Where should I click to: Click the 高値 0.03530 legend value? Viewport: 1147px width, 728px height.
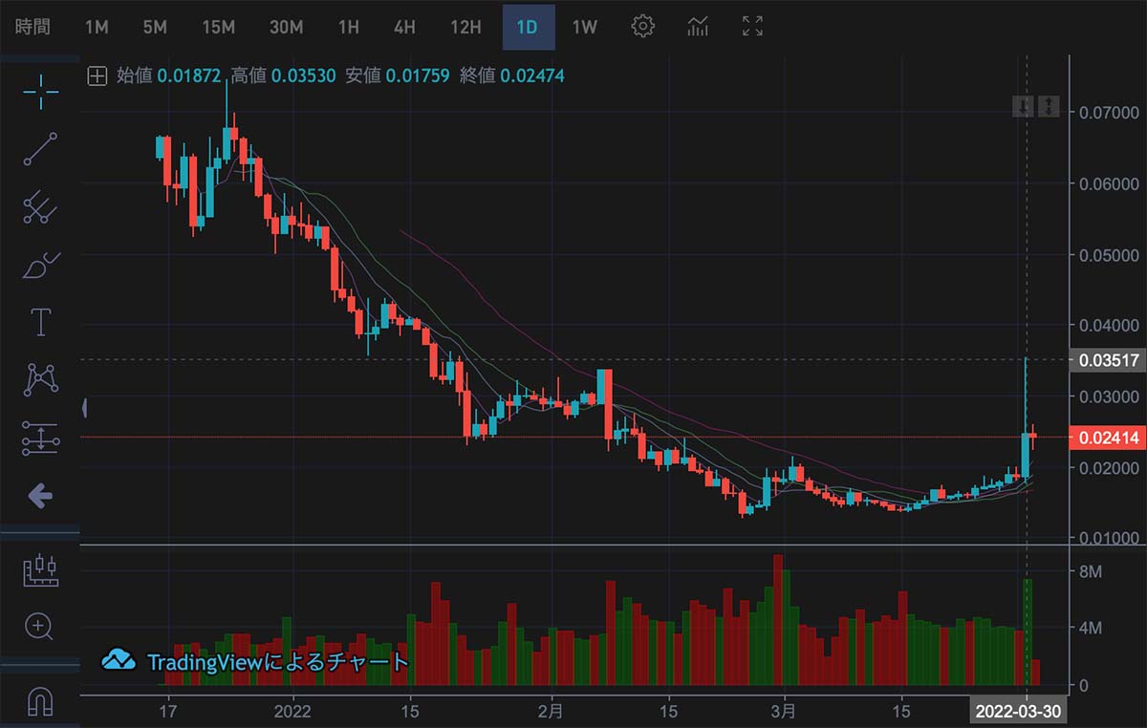coord(283,75)
